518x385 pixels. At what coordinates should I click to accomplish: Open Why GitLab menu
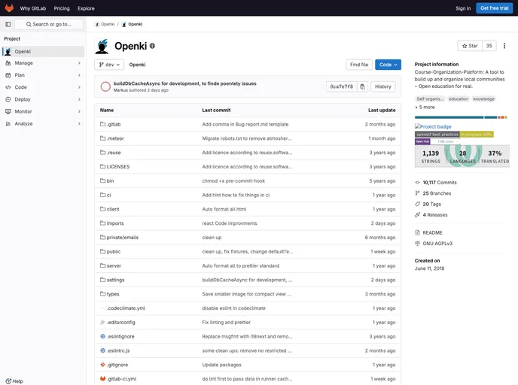[x=32, y=8]
